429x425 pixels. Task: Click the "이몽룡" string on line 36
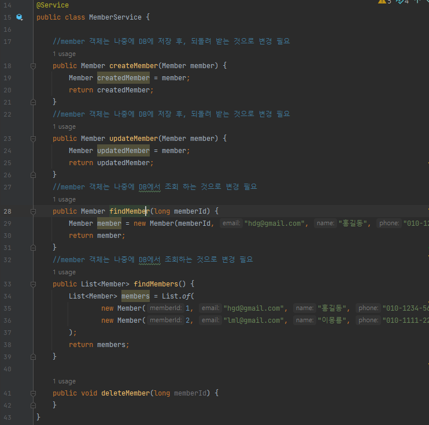[x=332, y=320]
